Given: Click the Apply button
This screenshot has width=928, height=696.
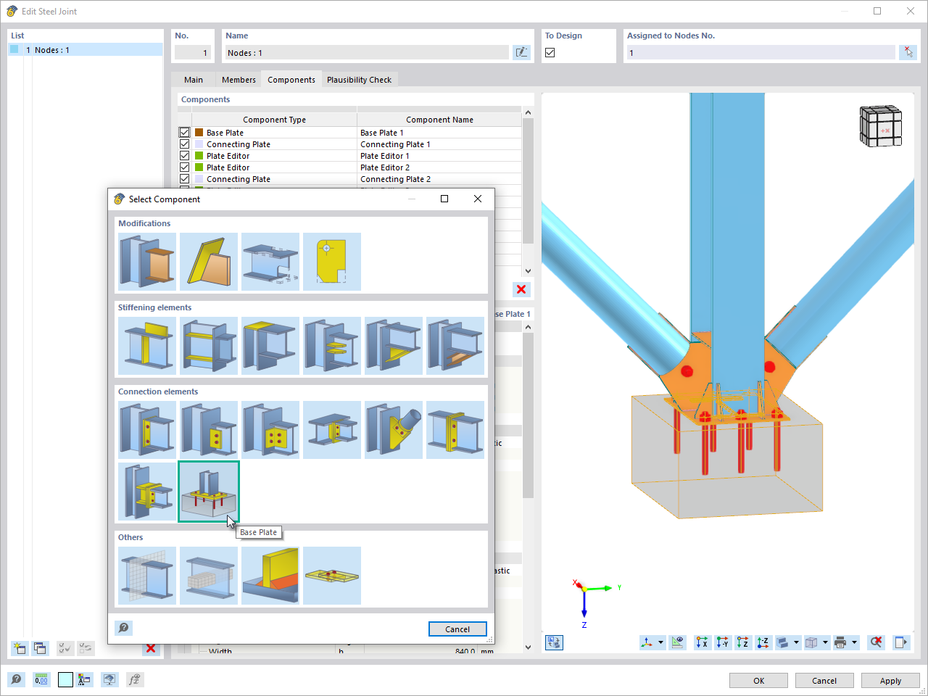Looking at the screenshot, I should coord(890,680).
